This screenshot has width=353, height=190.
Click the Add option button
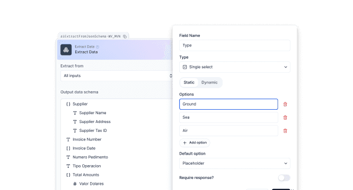click(195, 142)
